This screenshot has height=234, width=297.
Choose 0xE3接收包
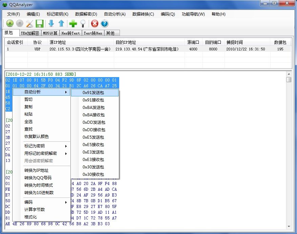(95, 160)
